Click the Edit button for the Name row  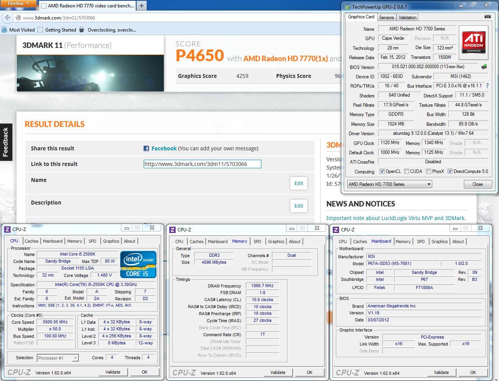tap(299, 183)
